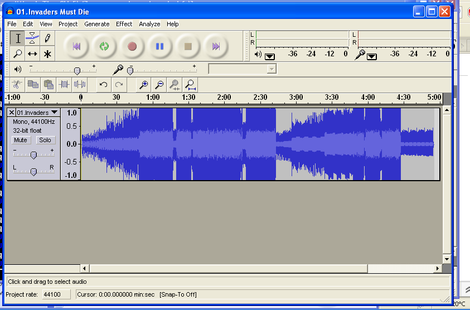
Task: Activate the Multi-Tool asterisk icon
Action: coord(47,54)
